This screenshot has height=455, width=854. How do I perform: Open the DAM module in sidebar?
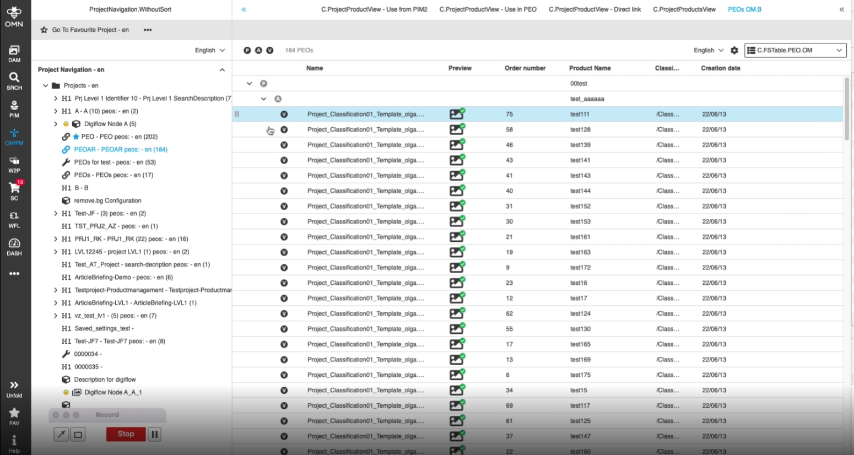[14, 53]
